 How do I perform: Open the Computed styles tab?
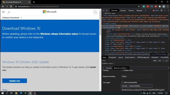pyautogui.click(x=112, y=58)
